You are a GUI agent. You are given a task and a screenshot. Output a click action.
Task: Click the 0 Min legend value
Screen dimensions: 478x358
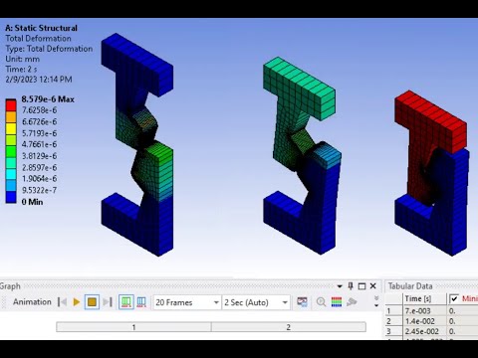[32, 202]
